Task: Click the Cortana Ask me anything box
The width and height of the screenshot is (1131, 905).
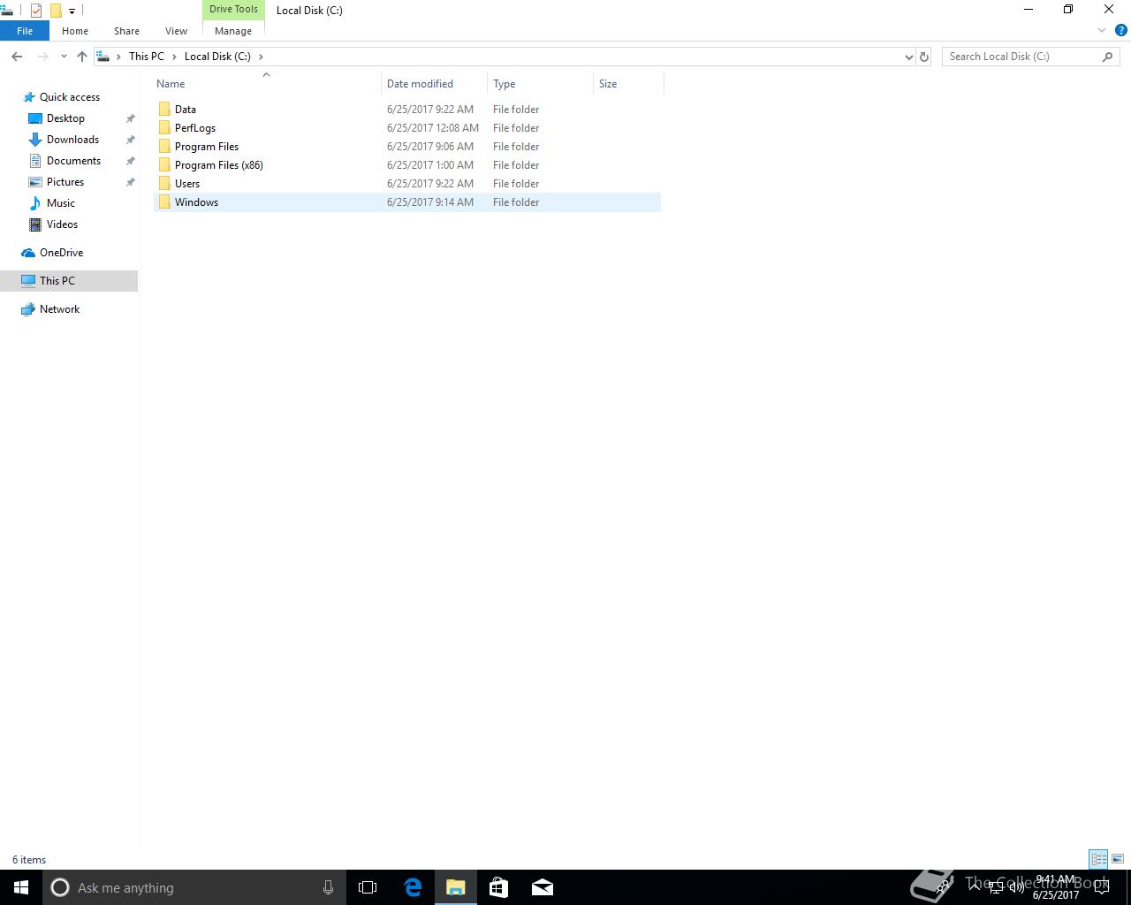Action: pyautogui.click(x=194, y=887)
